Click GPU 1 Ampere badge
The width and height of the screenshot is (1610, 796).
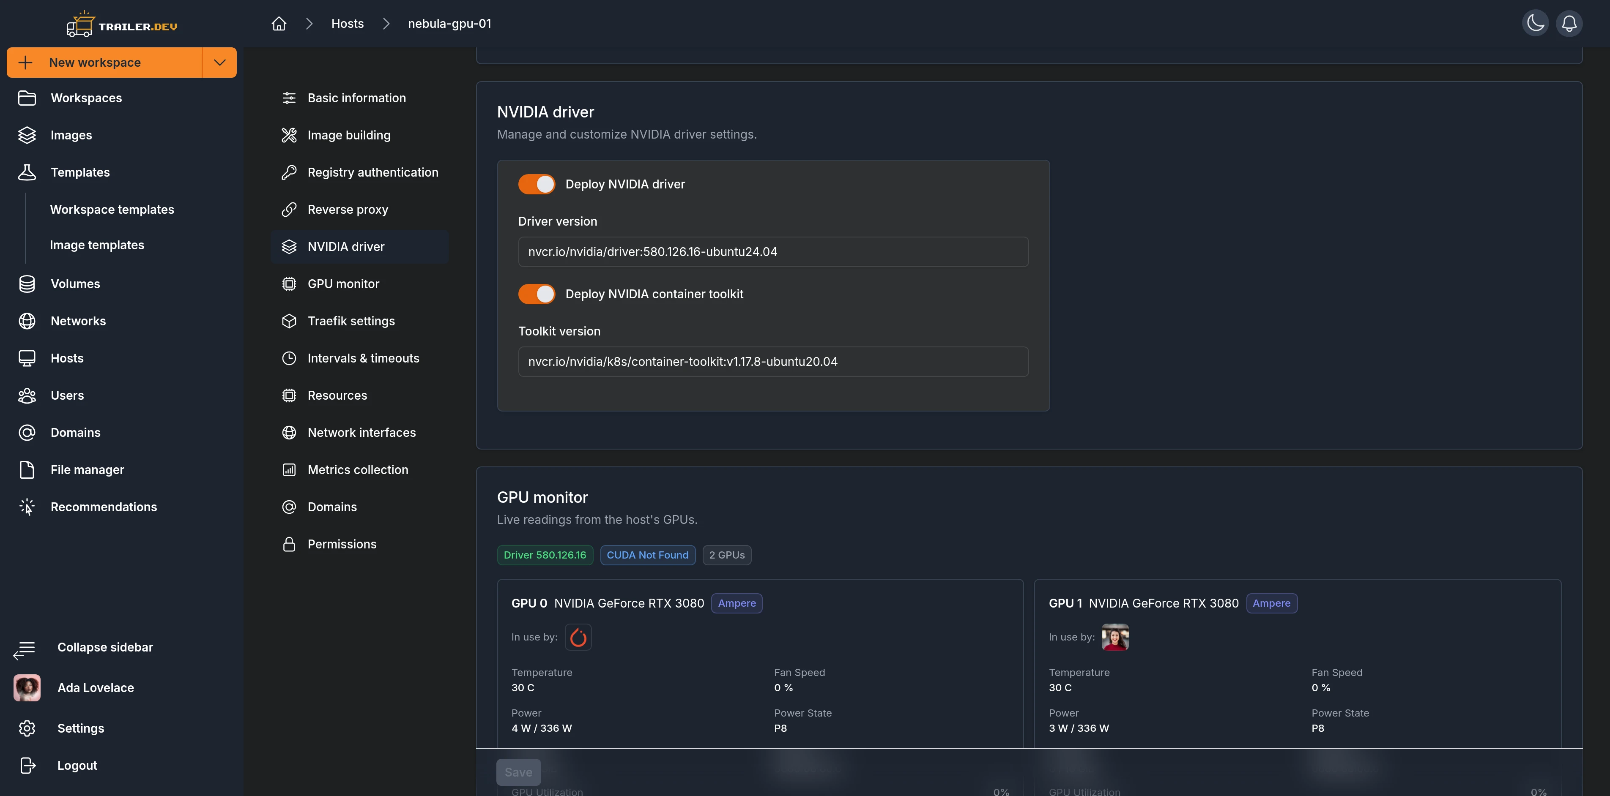coord(1271,604)
